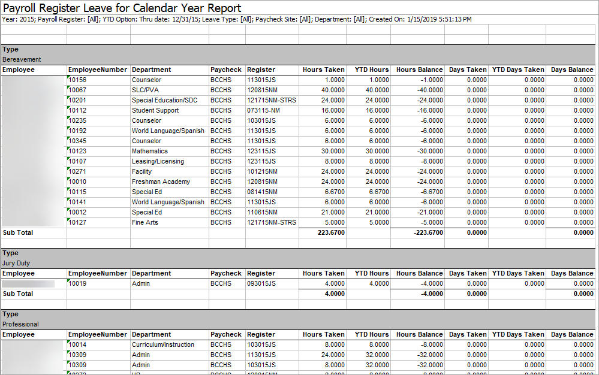Screen dimensions: 599x375
Task: Click the green marker on employee number 10156
Action: click(69, 77)
